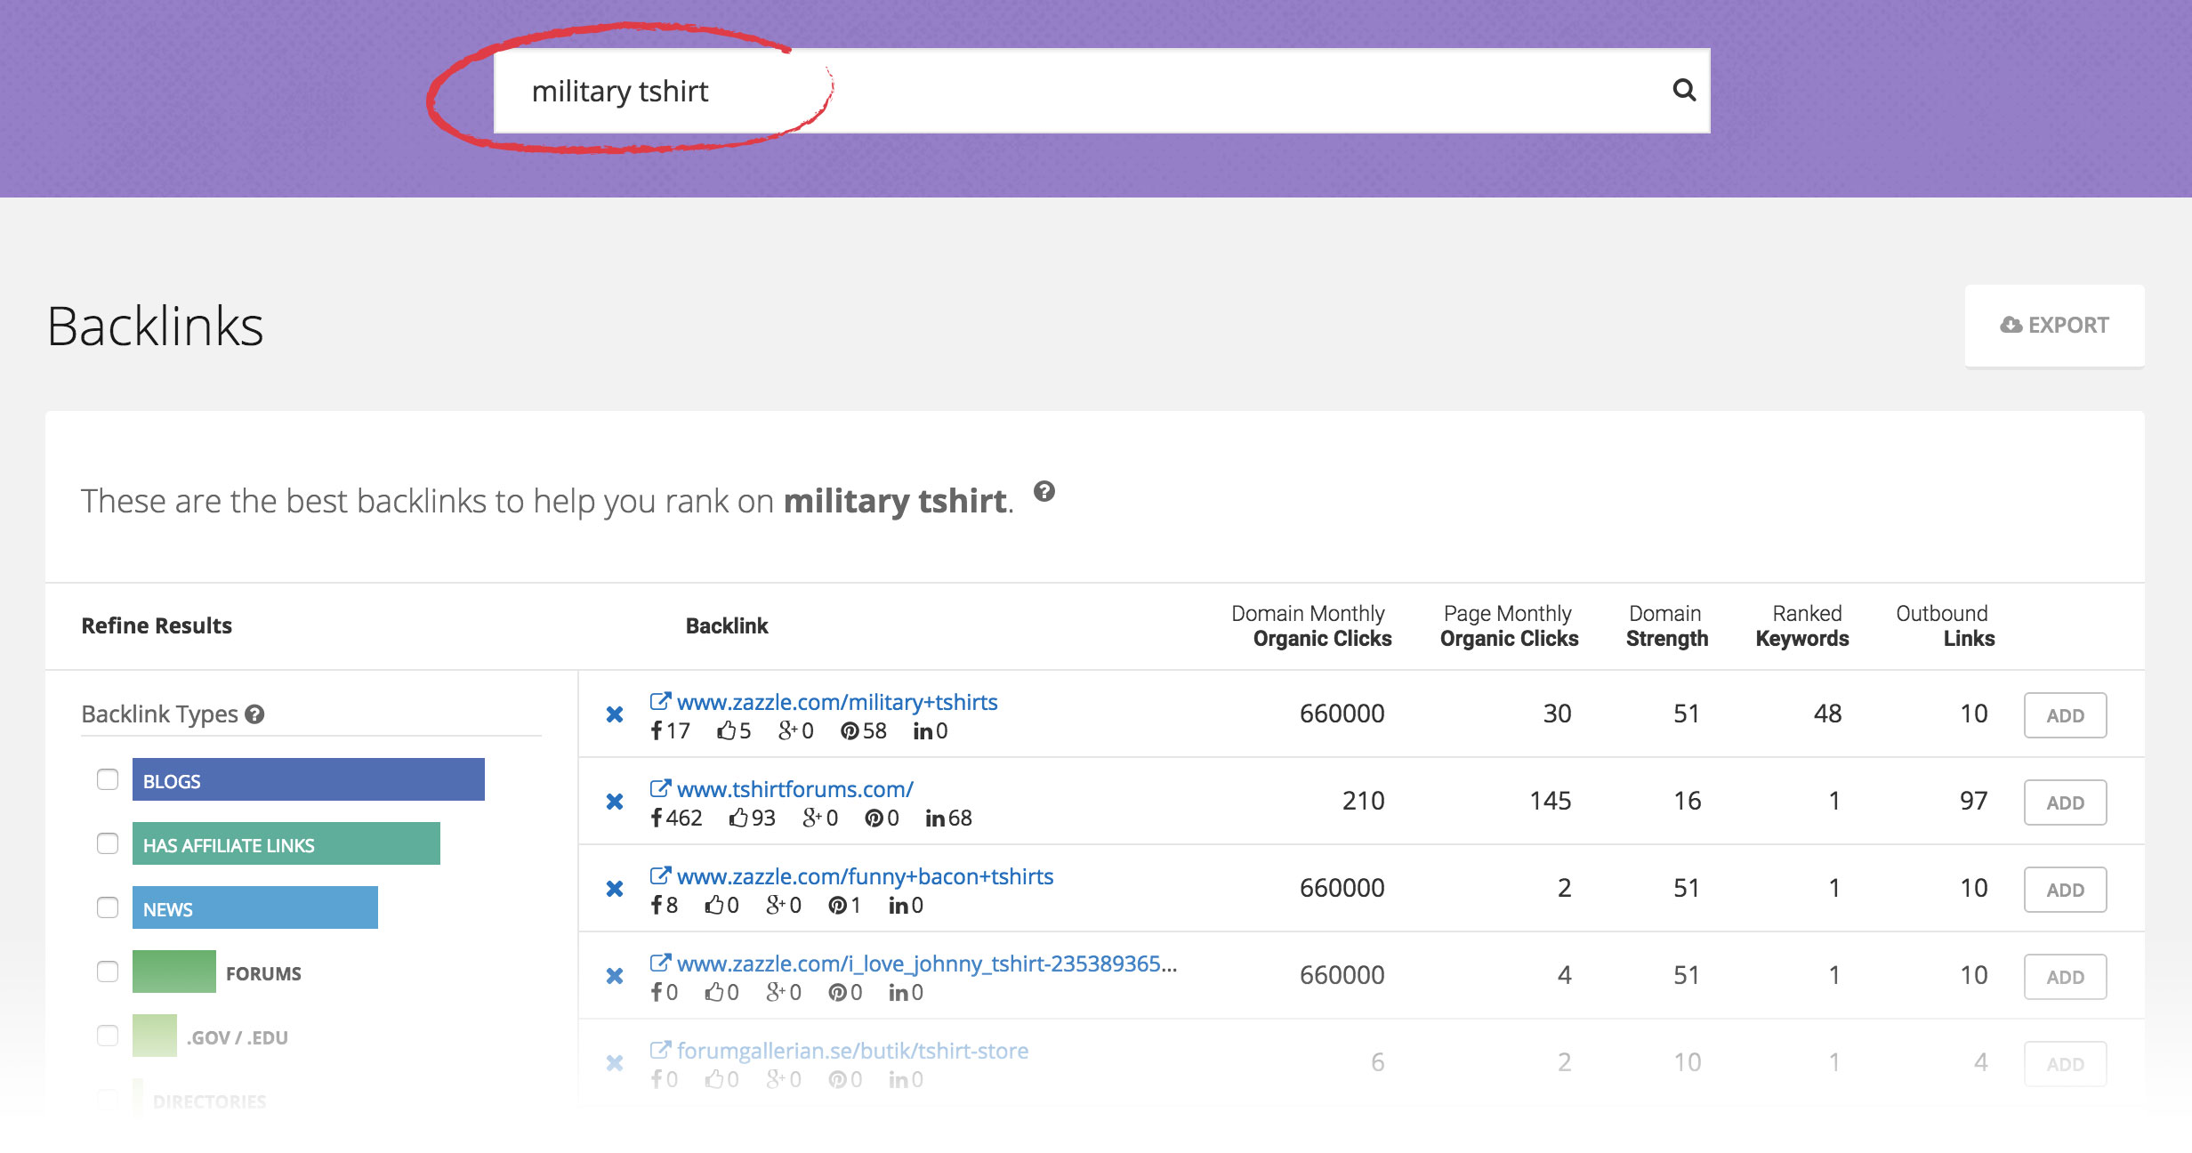Remove the forumgallerian.se row
The height and width of the screenshot is (1153, 2192).
click(615, 1063)
